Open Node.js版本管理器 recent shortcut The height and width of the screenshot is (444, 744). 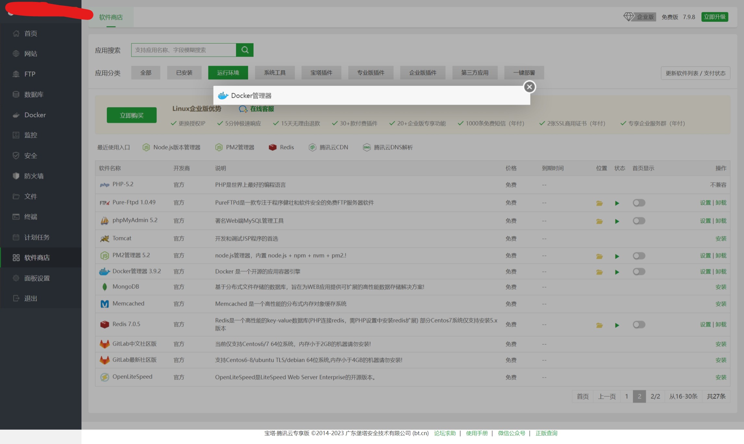coord(172,147)
